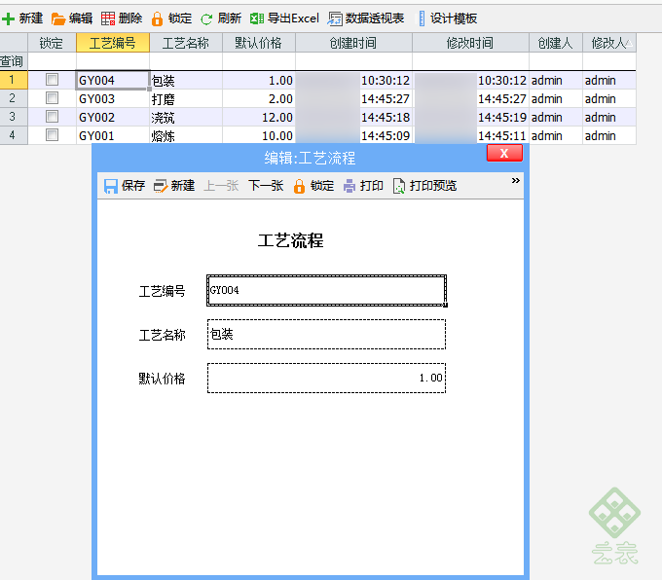Save the record with 保存 disk icon

(x=111, y=186)
